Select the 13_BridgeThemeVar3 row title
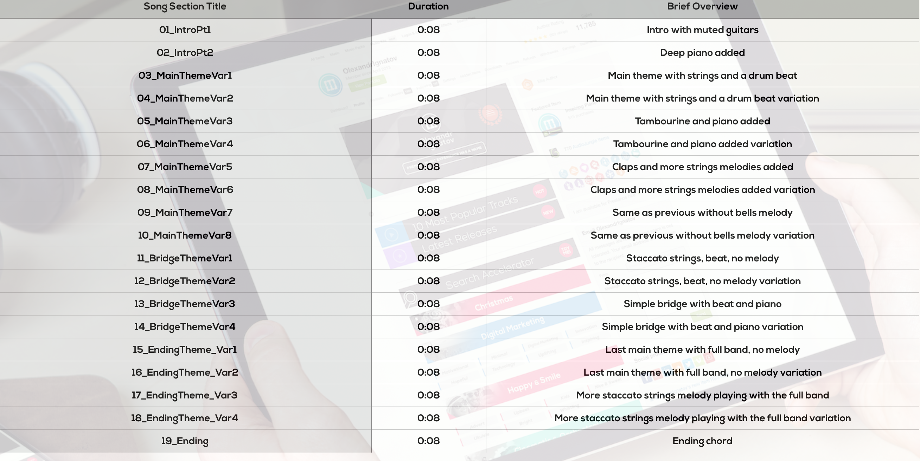The image size is (920, 461). [185, 304]
